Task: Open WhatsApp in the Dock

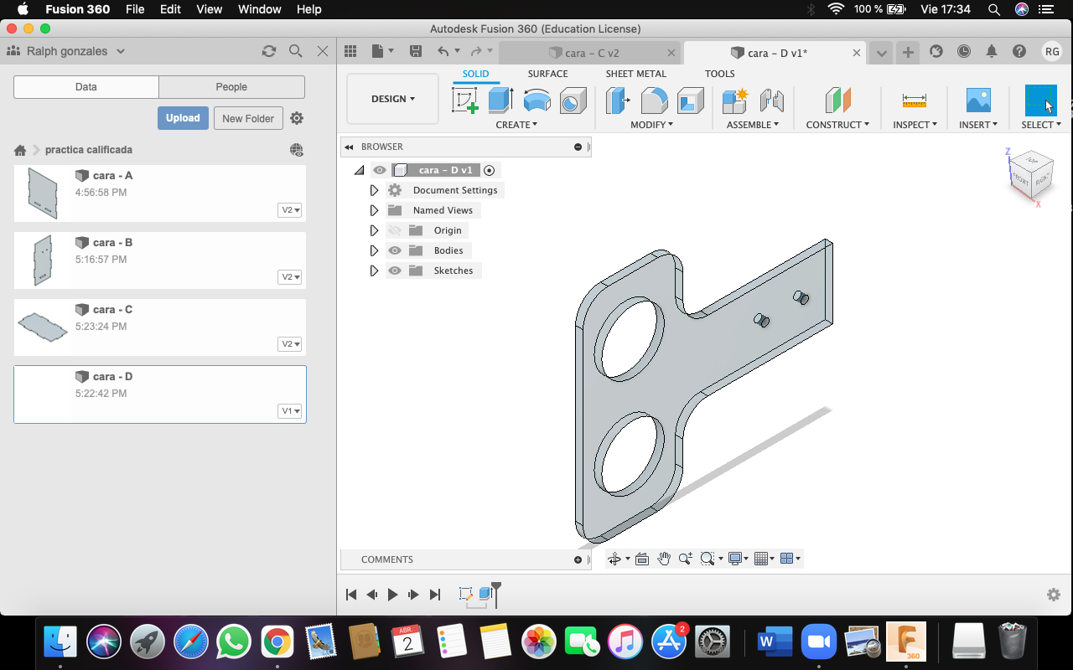Action: [x=233, y=642]
